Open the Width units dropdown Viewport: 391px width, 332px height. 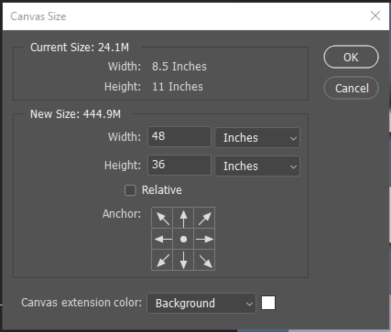[x=257, y=138]
